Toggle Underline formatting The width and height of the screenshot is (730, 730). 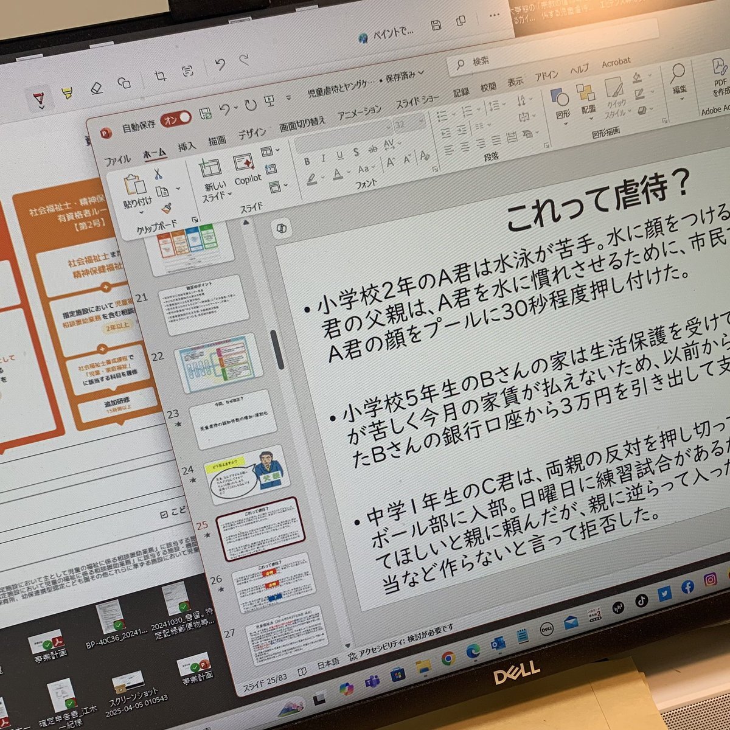339,155
